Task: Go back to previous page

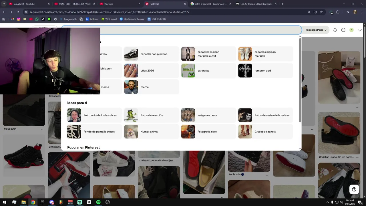Action: (4, 12)
